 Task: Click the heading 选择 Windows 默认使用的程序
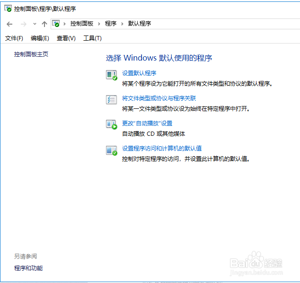point(159,58)
